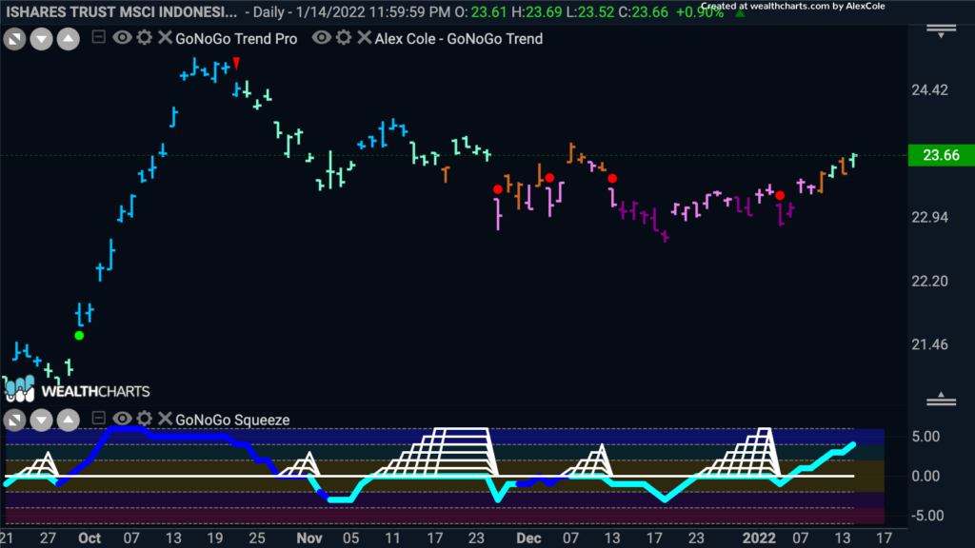This screenshot has height=548, width=975.
Task: Click the +0.90% change value in header
Action: pyautogui.click(x=700, y=11)
